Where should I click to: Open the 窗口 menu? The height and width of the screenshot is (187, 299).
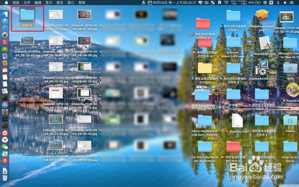[x=71, y=2]
